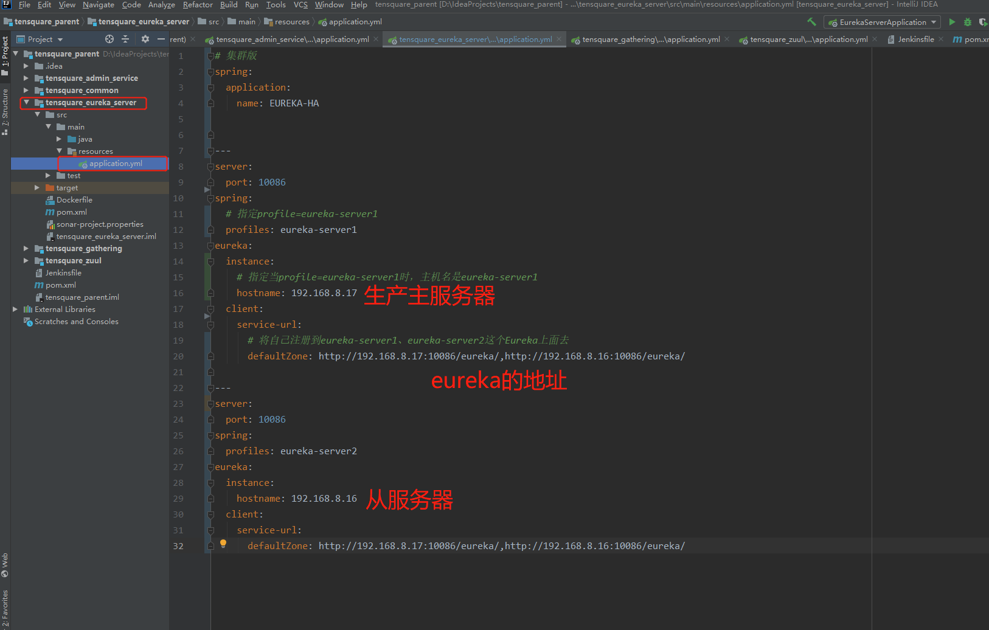Open the Analyze menu

coord(161,5)
